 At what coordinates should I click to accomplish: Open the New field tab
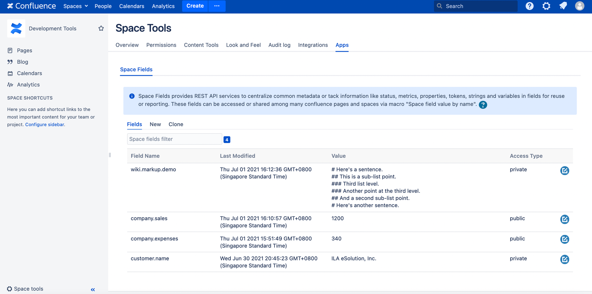tap(155, 124)
